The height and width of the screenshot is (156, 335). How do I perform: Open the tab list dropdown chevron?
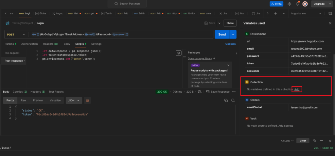[x=284, y=13]
